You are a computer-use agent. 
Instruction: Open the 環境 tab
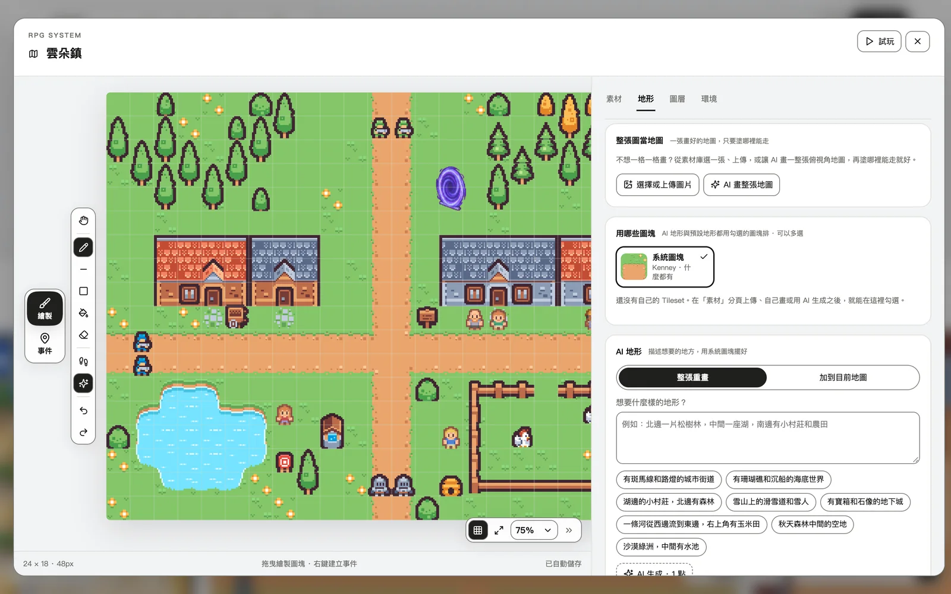click(709, 99)
